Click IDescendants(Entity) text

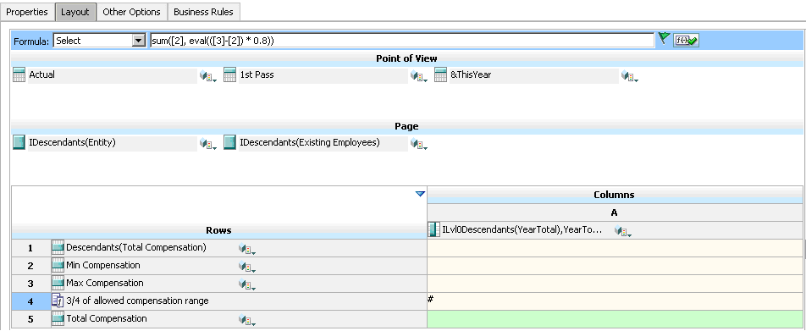(72, 142)
